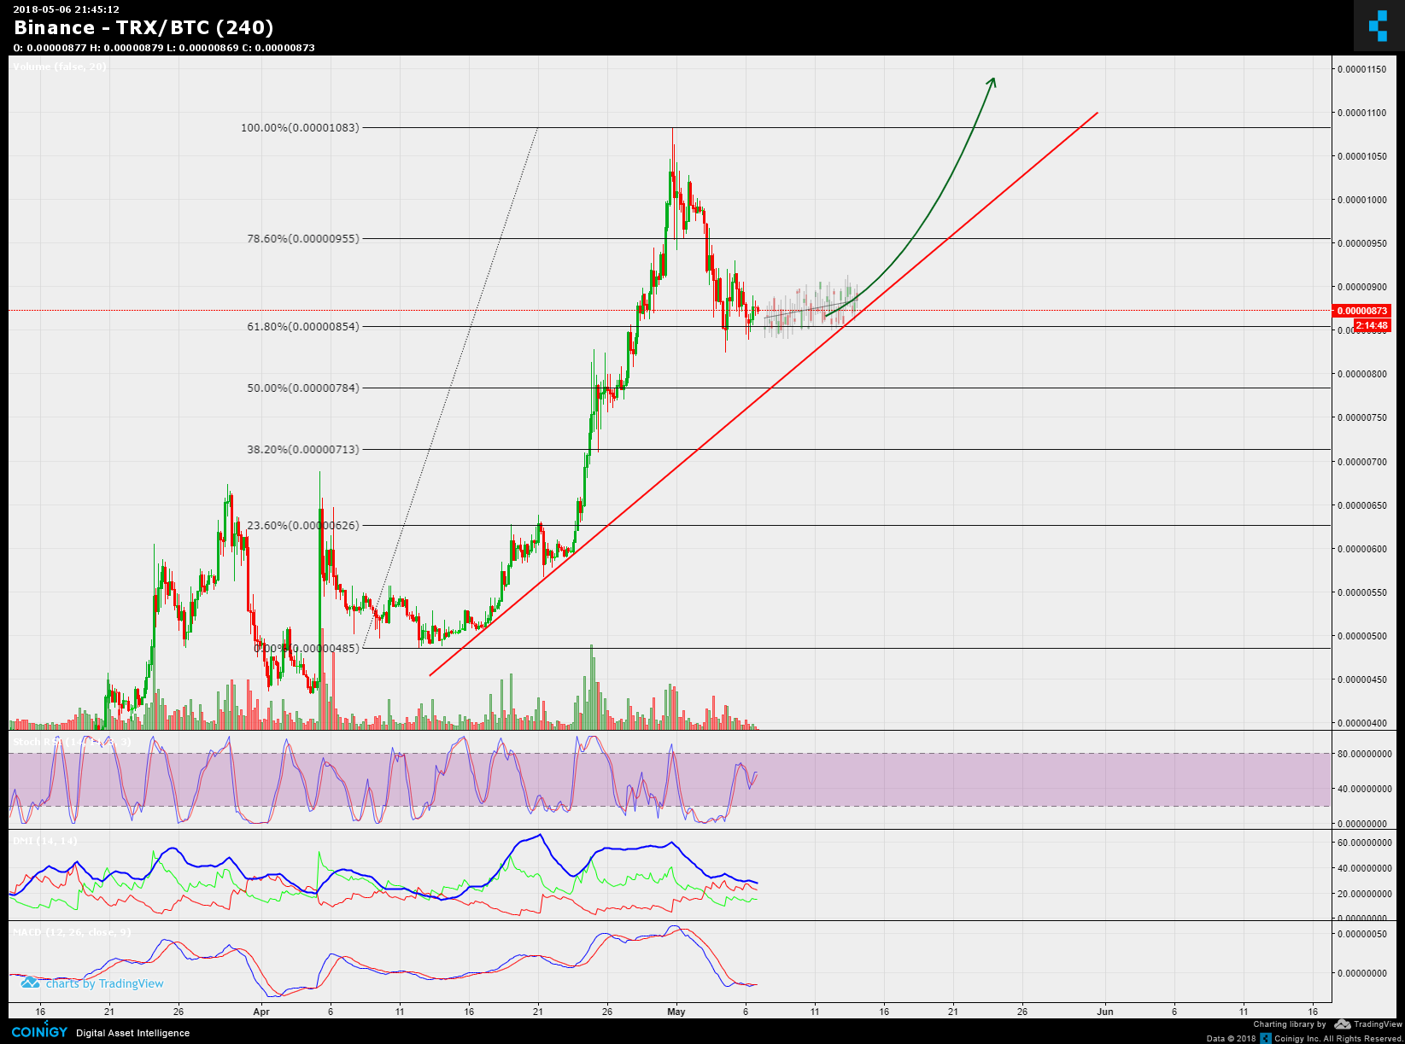The height and width of the screenshot is (1044, 1405).
Task: Click the May date axis label
Action: click(x=676, y=1012)
